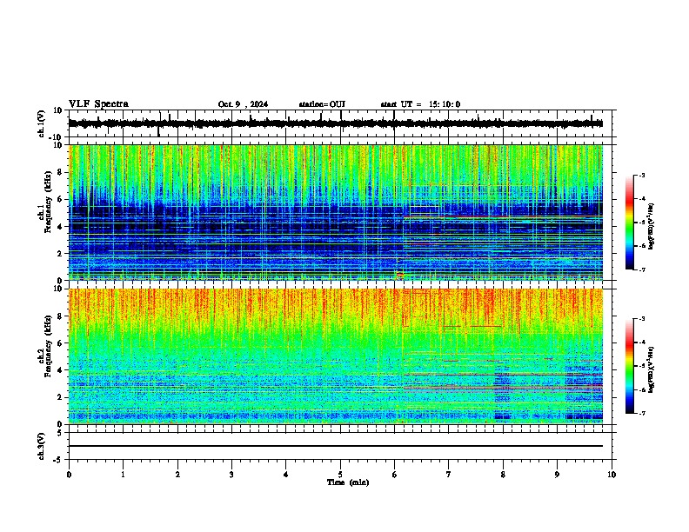Screen dimensions: 689x532
Task: Click the "VLF Spectra" plot title
Action: 98,104
